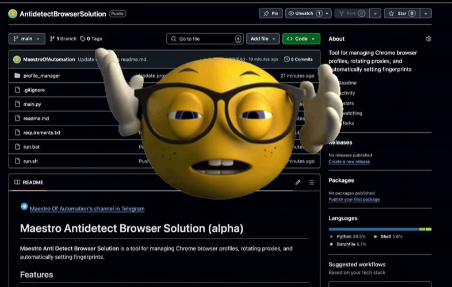Screen dimensions: 452x287
Task: Open the main branch selector dropdown
Action: [x=27, y=39]
